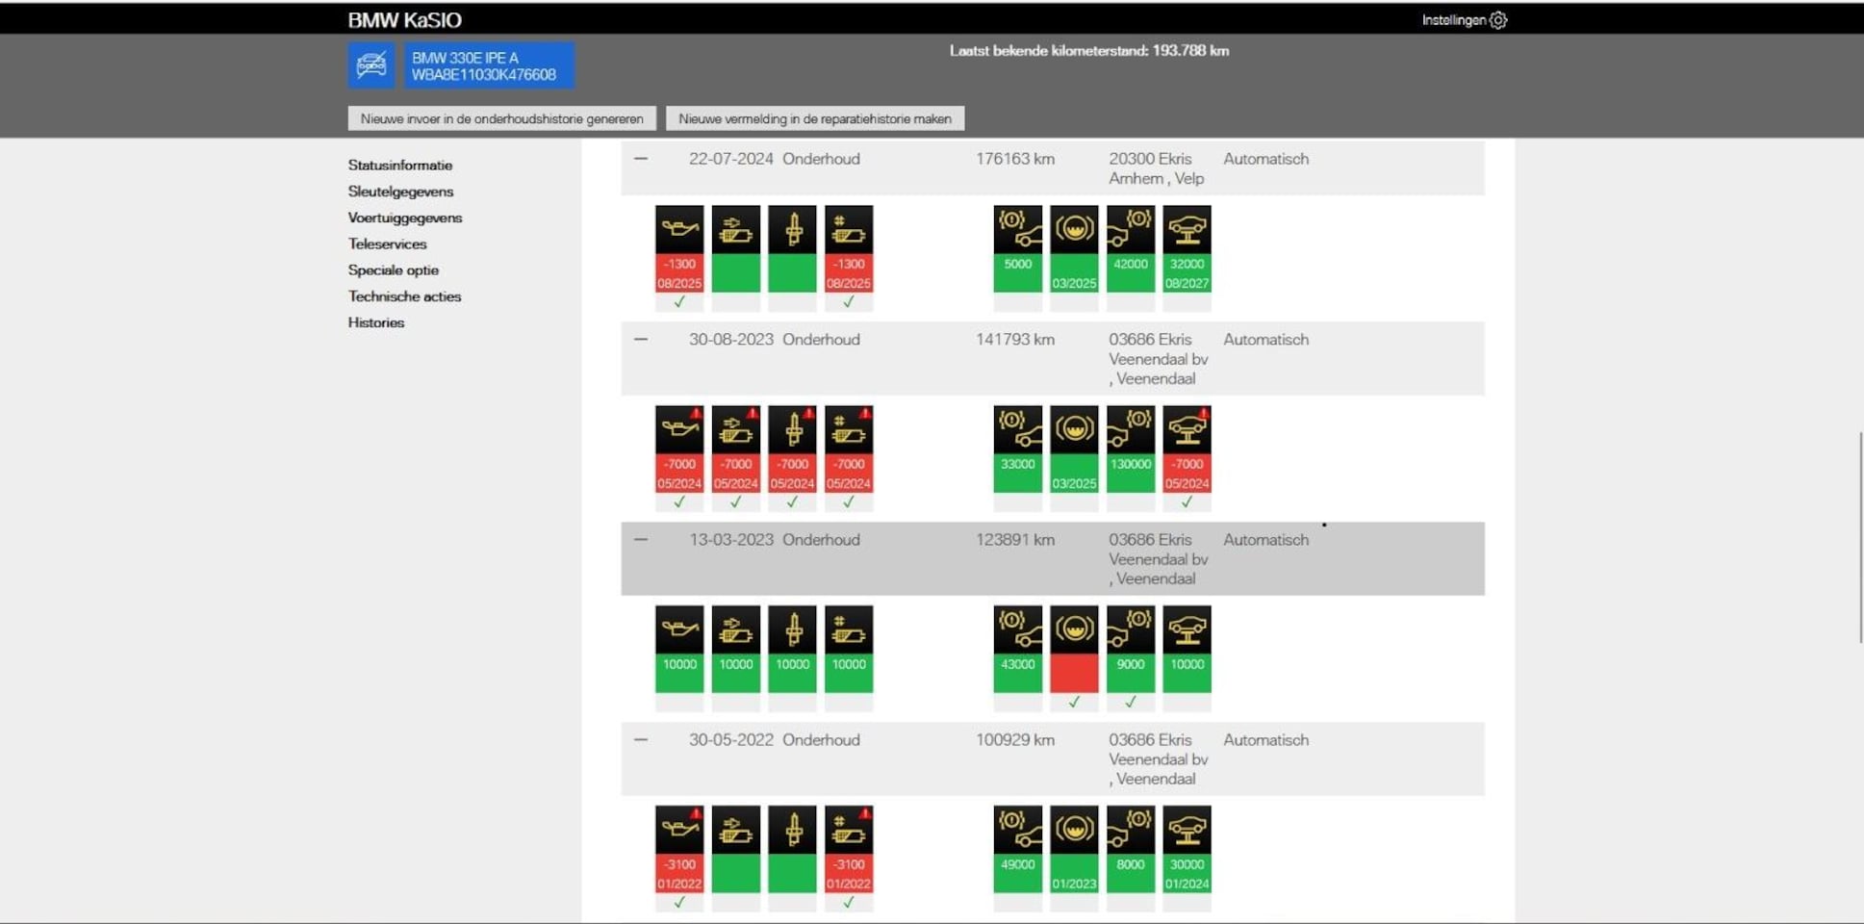This screenshot has width=1864, height=924.
Task: Click the brake fluid icon in 13-03-2023 entry
Action: (x=1074, y=629)
